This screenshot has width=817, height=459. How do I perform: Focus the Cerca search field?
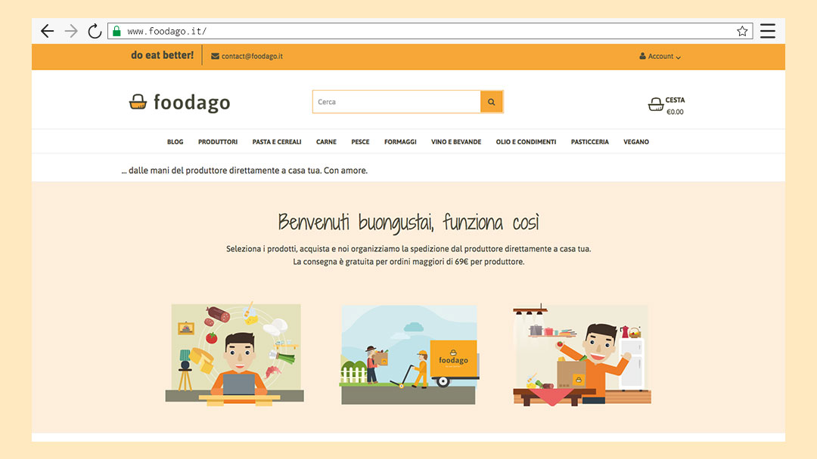pyautogui.click(x=396, y=102)
